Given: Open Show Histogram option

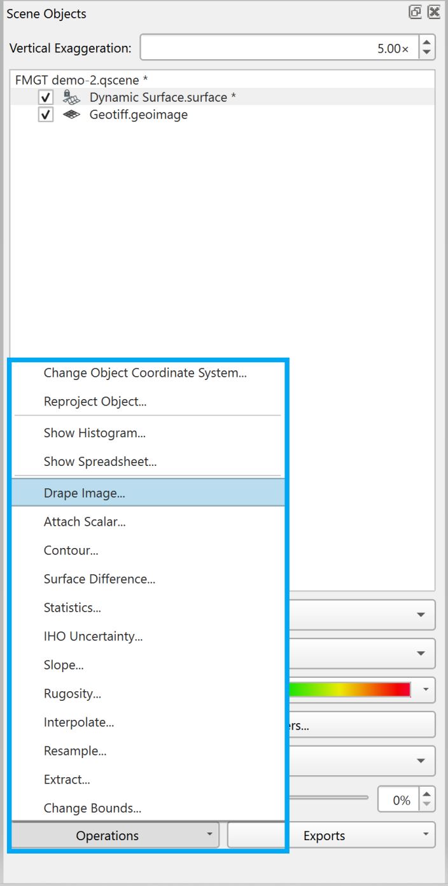Looking at the screenshot, I should pos(94,433).
